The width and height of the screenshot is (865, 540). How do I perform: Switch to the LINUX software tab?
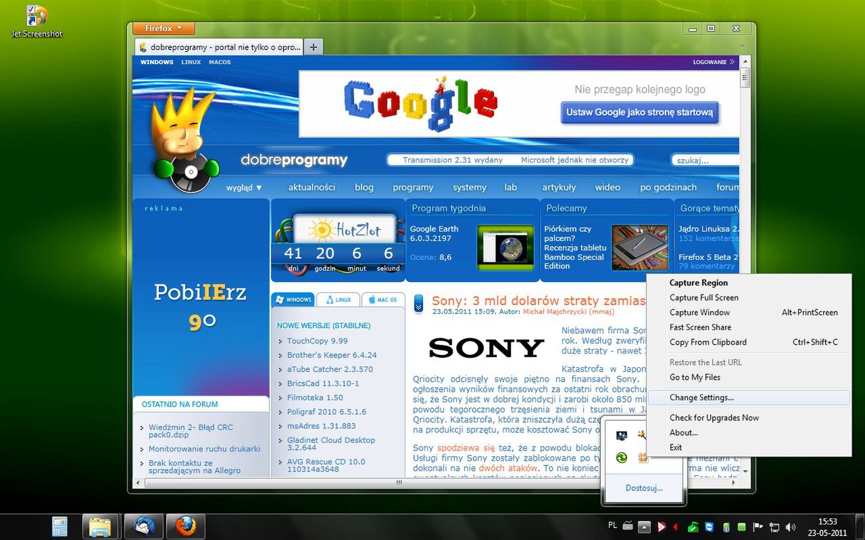(338, 300)
